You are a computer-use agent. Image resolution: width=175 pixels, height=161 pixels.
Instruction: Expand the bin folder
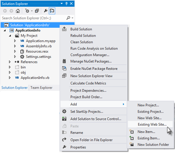[x=10, y=67]
